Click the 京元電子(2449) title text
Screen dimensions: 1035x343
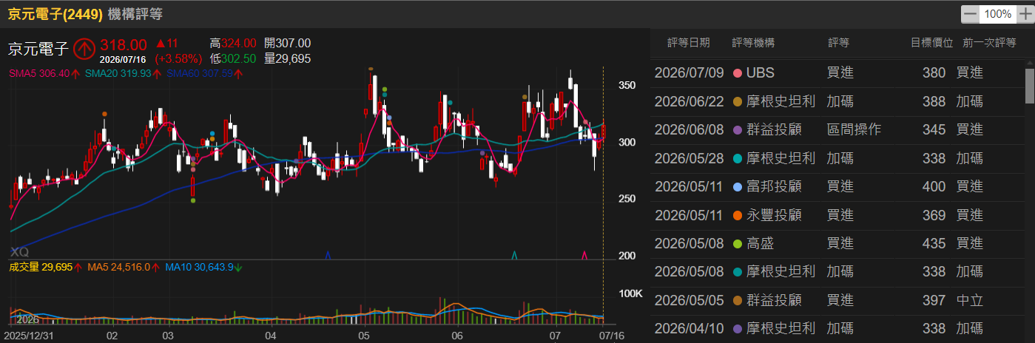[55, 14]
